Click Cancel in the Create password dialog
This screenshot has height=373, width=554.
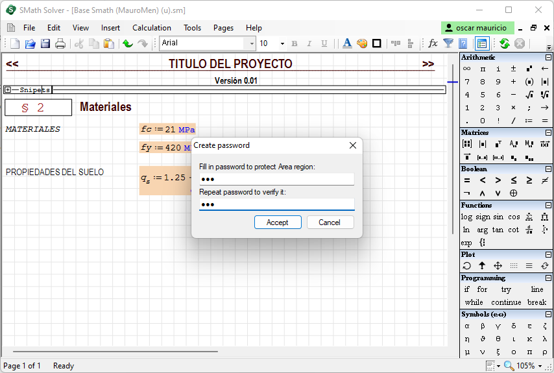329,223
